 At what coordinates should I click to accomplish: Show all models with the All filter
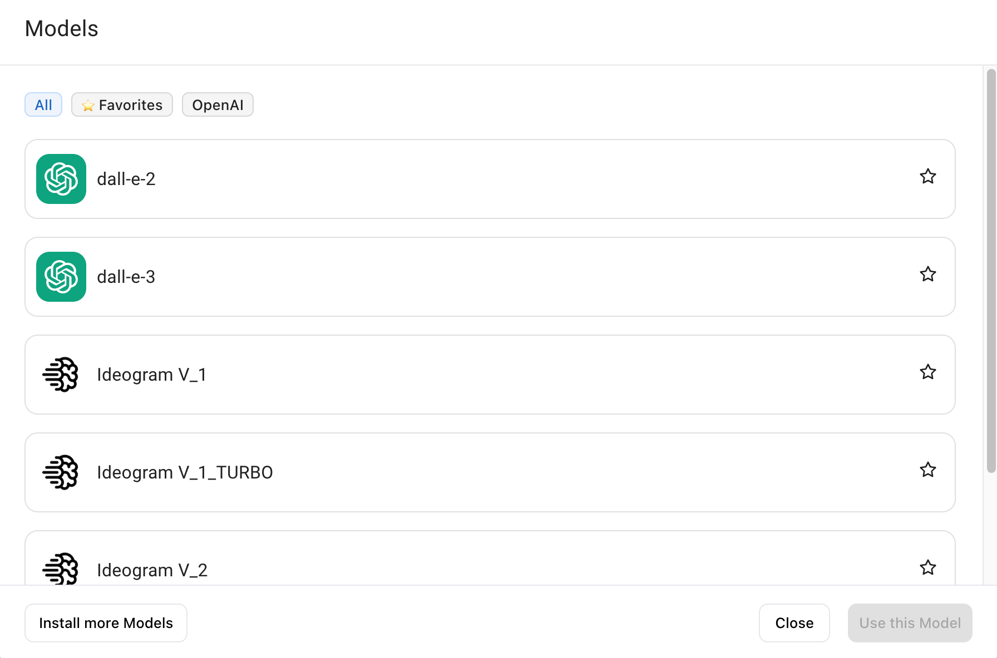coord(43,105)
